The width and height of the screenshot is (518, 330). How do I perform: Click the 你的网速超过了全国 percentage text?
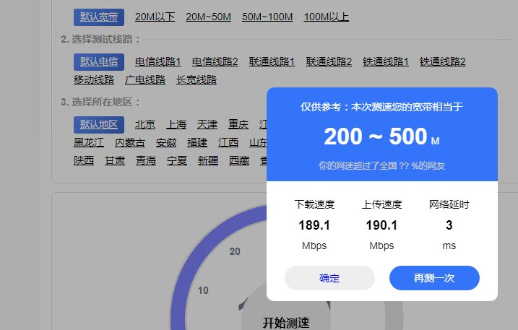(381, 165)
